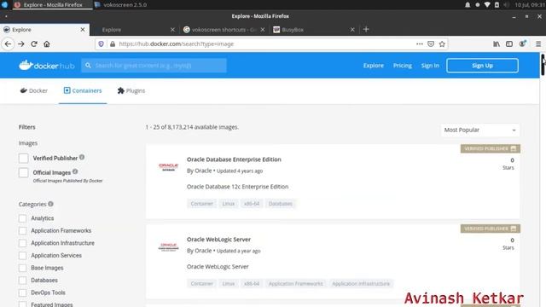Open Oracle Database Enterprise Edition title
Image resolution: width=546 pixels, height=307 pixels.
pyautogui.click(x=234, y=159)
